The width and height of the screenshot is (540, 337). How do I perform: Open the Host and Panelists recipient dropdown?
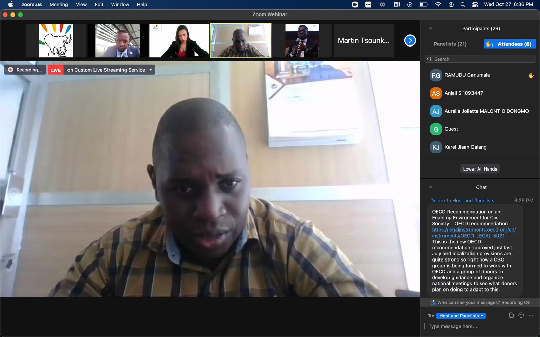pos(461,316)
